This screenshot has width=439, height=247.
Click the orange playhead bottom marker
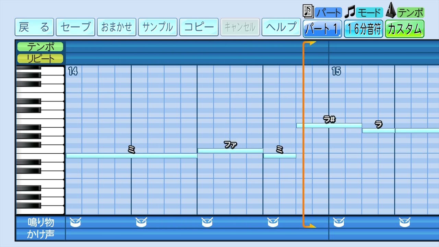(x=310, y=225)
